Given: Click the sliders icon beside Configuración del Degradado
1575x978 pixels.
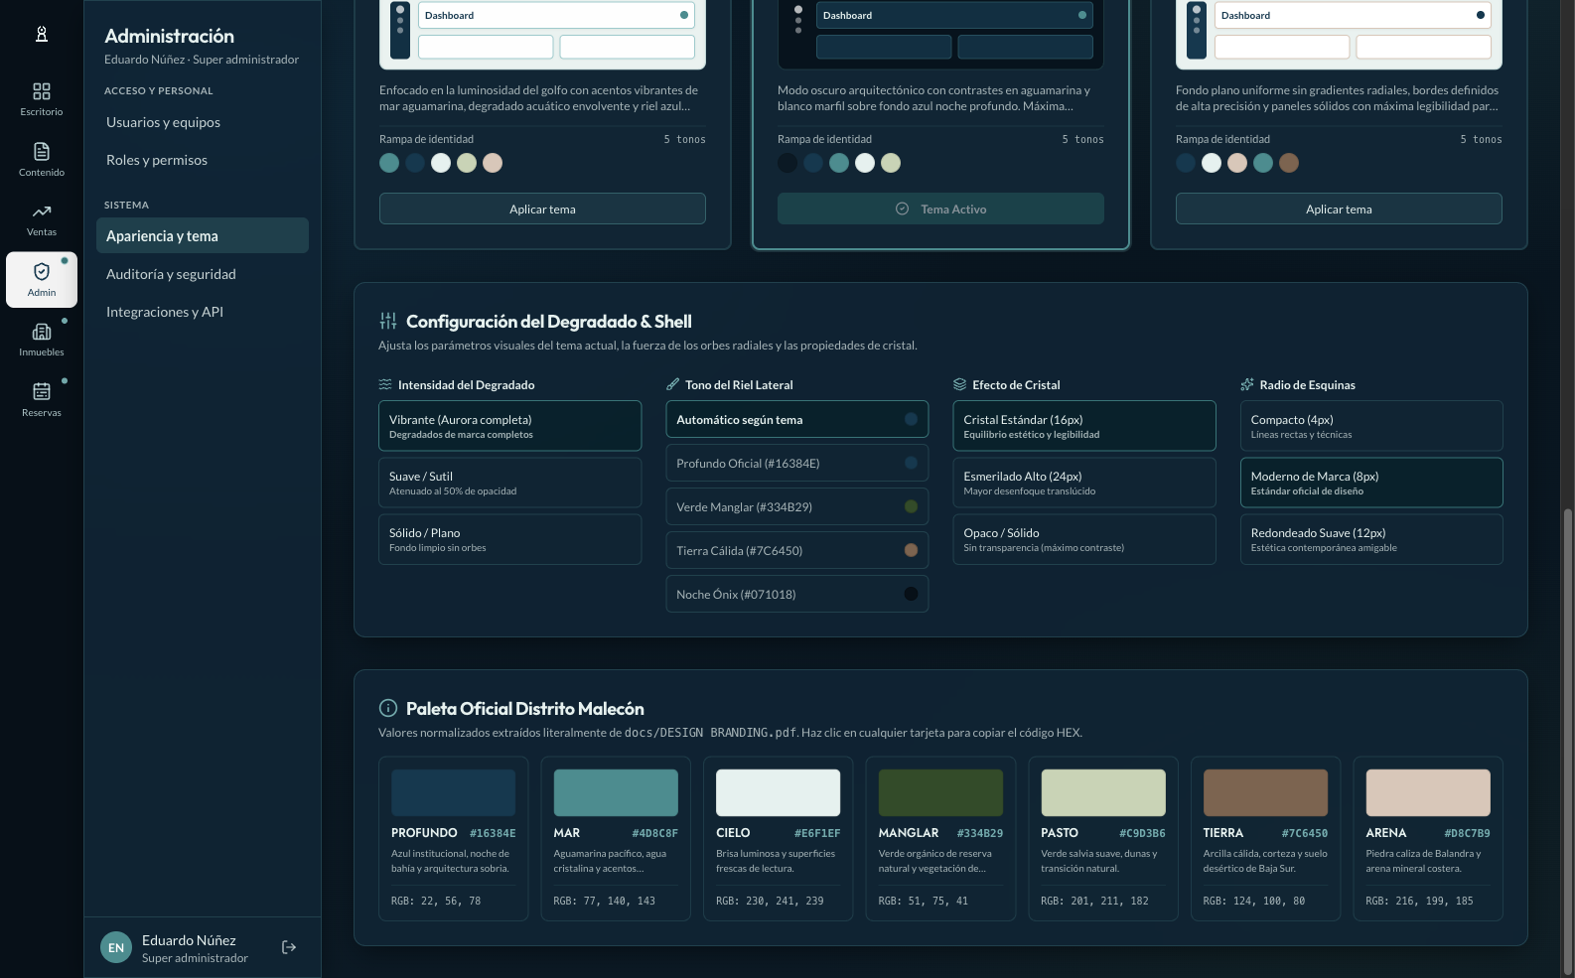Looking at the screenshot, I should click(x=388, y=321).
